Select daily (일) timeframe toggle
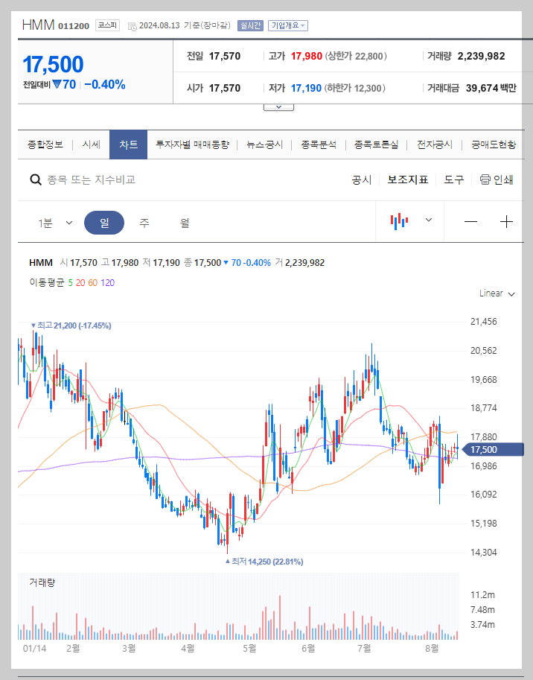533x680 pixels. (x=104, y=221)
